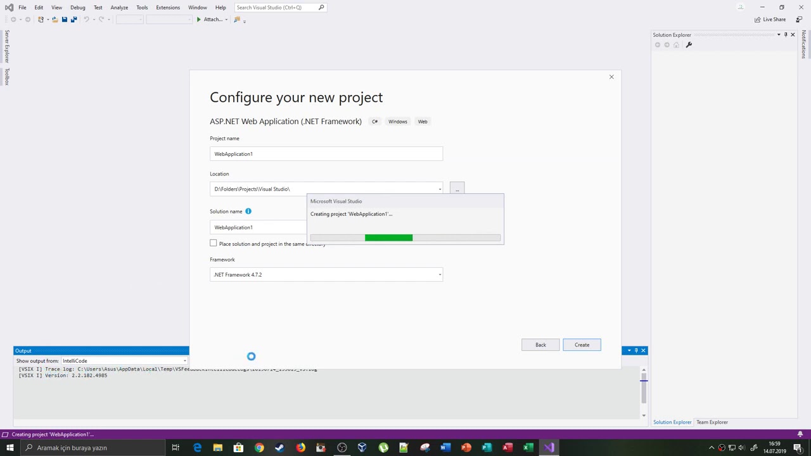Click the Send Feedback icon
Image resolution: width=811 pixels, height=456 pixels.
pos(799,20)
